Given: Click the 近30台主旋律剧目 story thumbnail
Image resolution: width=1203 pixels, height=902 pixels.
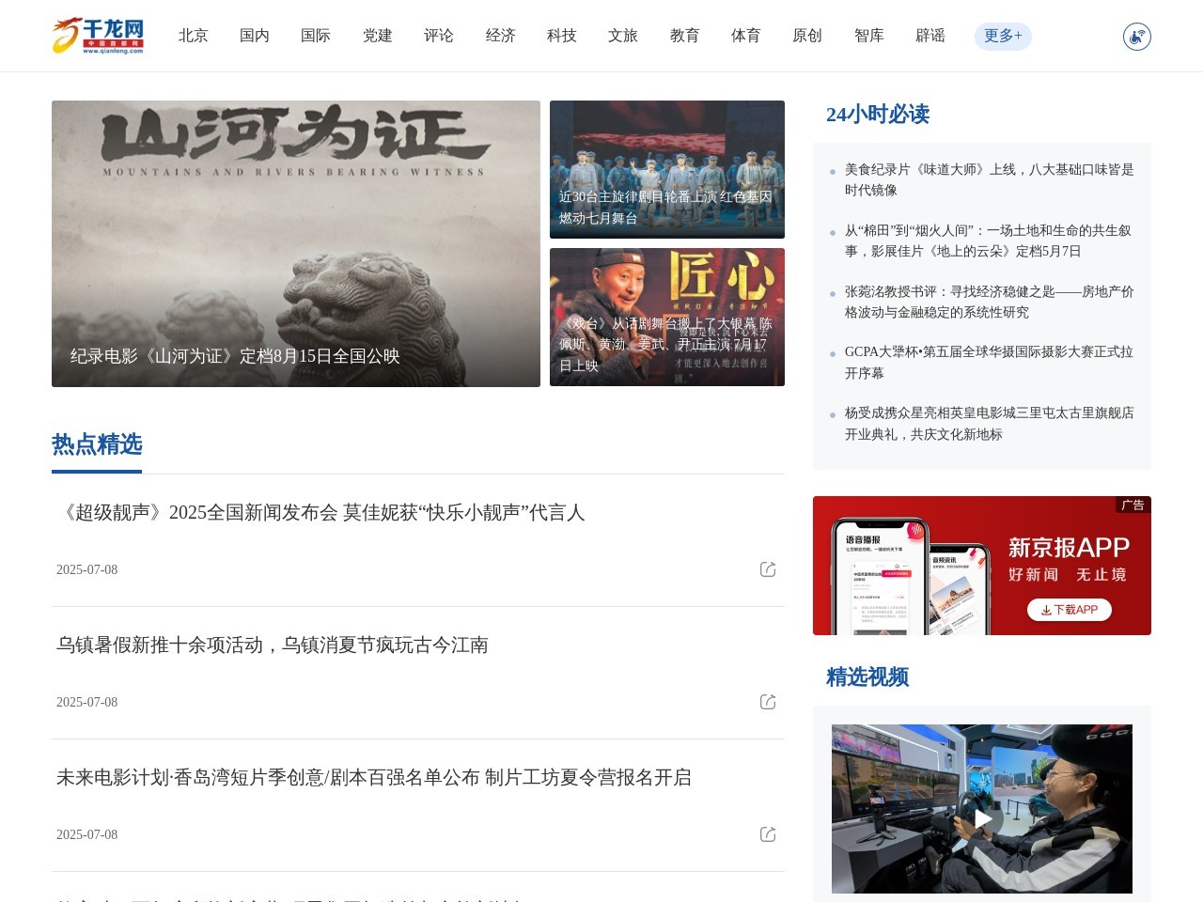Looking at the screenshot, I should [667, 169].
